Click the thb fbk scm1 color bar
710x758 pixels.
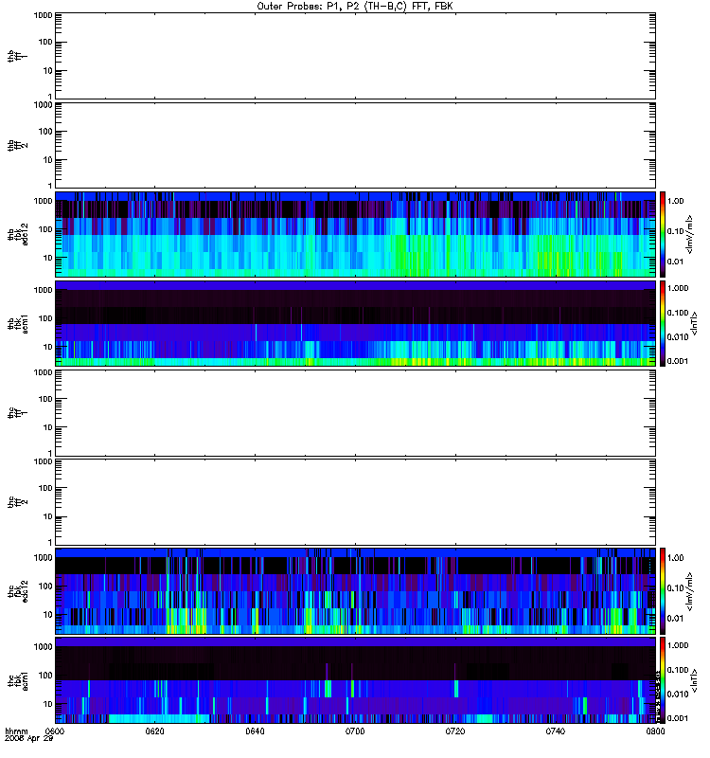click(x=663, y=323)
